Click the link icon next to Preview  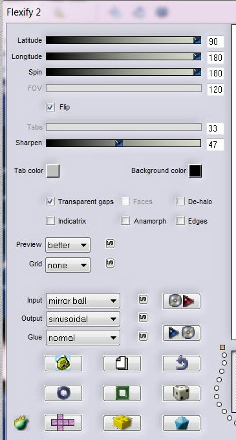tap(111, 244)
